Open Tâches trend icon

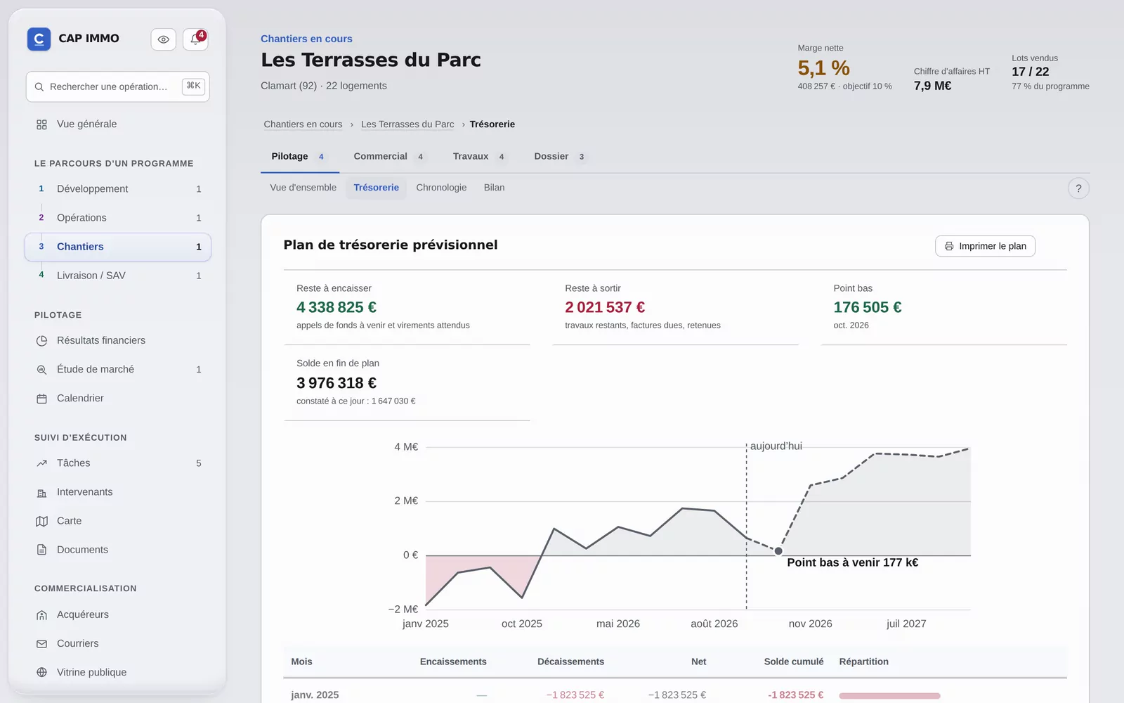coord(41,463)
